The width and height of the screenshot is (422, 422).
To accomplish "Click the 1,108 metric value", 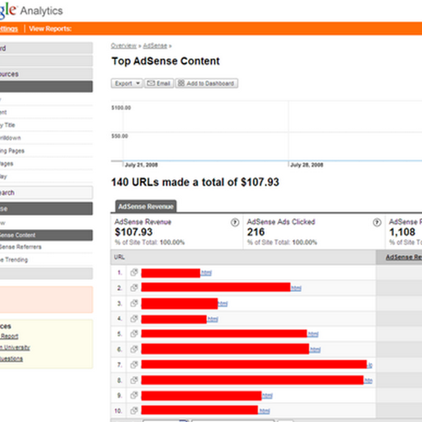I will coord(402,232).
